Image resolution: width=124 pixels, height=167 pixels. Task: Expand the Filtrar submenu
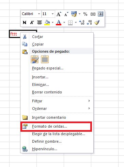(x=57, y=101)
